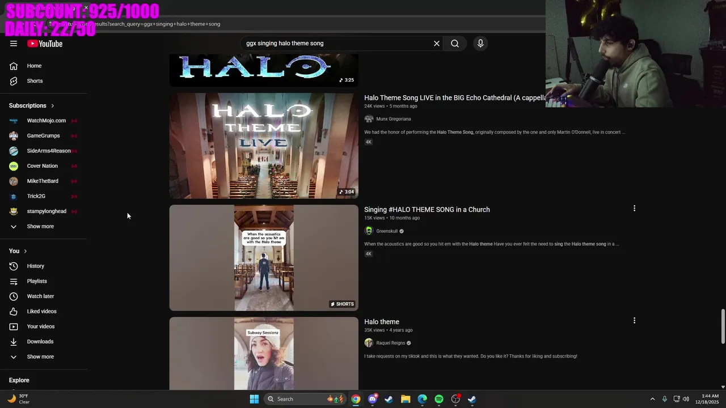Visit the Munx Gregoriana channel
Viewport: 726px width, 408px height.
pyautogui.click(x=394, y=119)
